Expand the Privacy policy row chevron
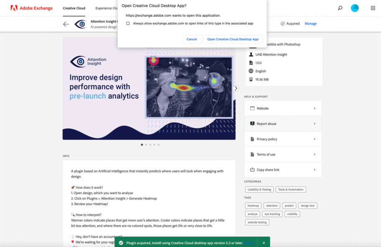381x247 pixels. 315,139
